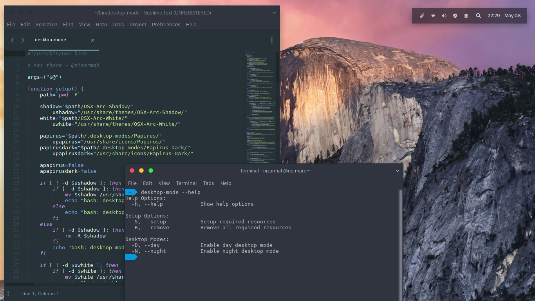Click the clipboard paperclip tray icon

click(422, 16)
